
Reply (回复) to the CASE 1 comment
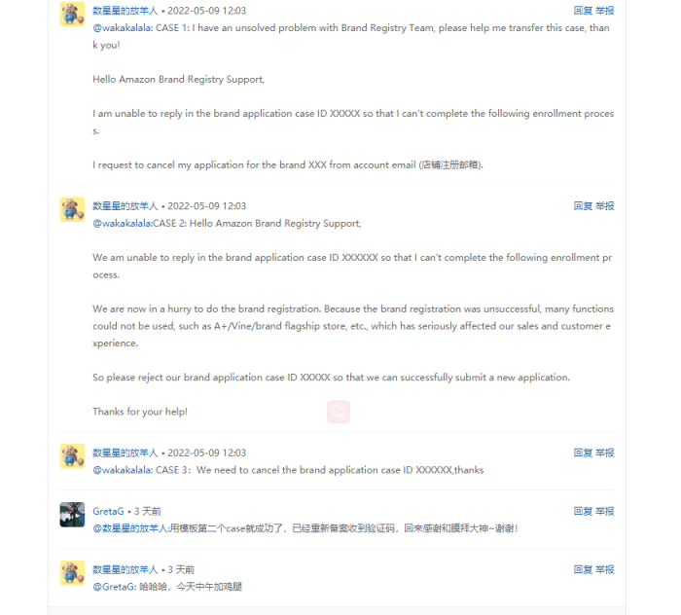tap(583, 11)
